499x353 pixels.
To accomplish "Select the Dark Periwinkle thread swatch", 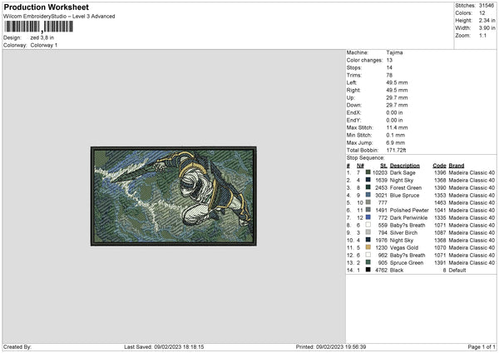I will (x=367, y=216).
